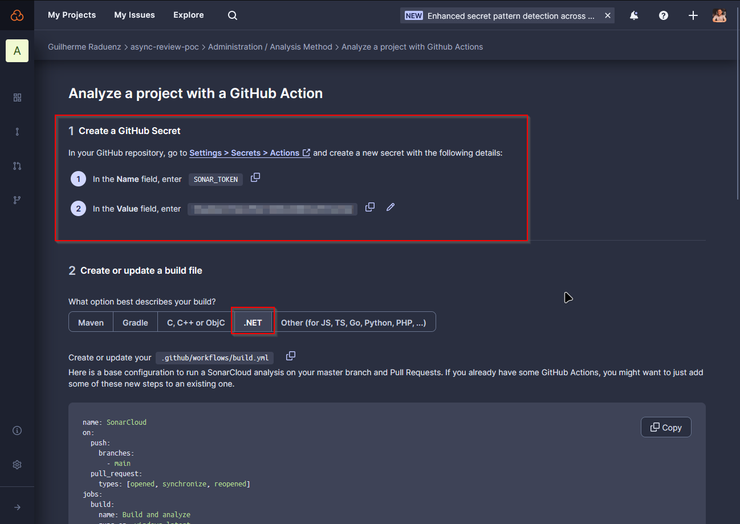Viewport: 740px width, 524px height.
Task: Open the Explore menu item
Action: tap(189, 15)
